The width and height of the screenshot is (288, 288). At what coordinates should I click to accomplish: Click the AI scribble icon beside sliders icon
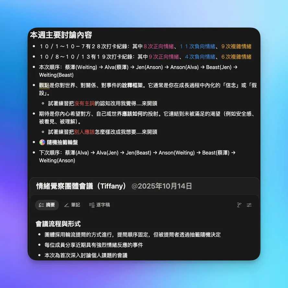click(239, 205)
